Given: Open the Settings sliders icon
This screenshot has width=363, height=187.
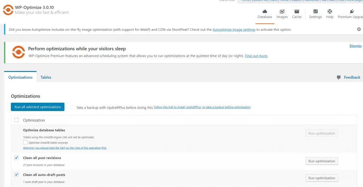Looking at the screenshot, I should pos(315,12).
